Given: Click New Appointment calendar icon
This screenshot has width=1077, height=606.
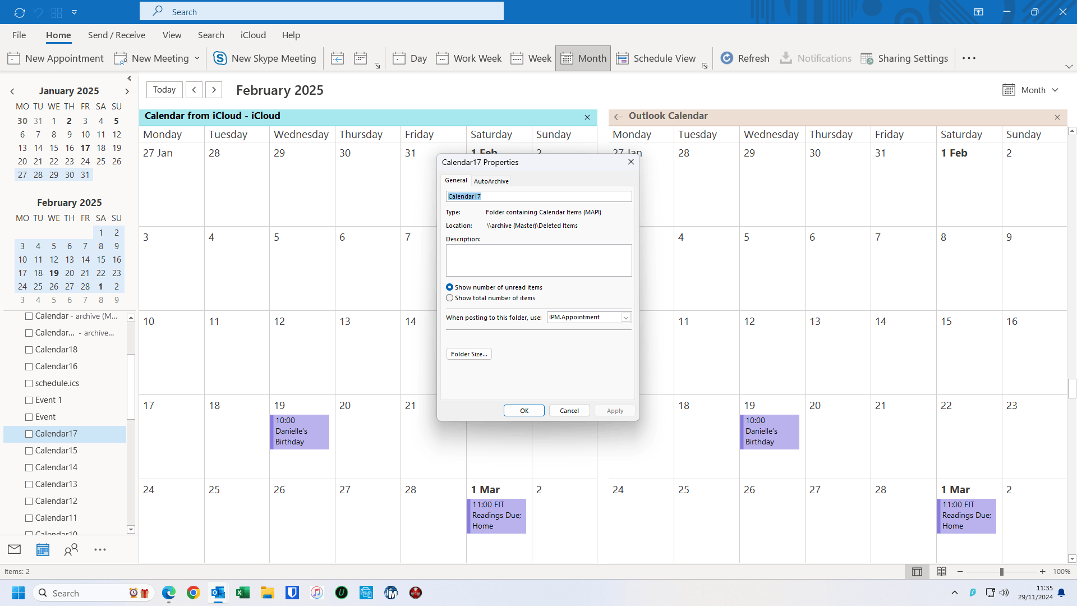Looking at the screenshot, I should click(14, 58).
